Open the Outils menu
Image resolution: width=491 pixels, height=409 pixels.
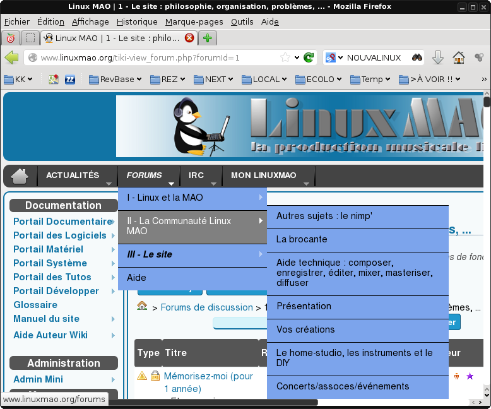coord(242,22)
